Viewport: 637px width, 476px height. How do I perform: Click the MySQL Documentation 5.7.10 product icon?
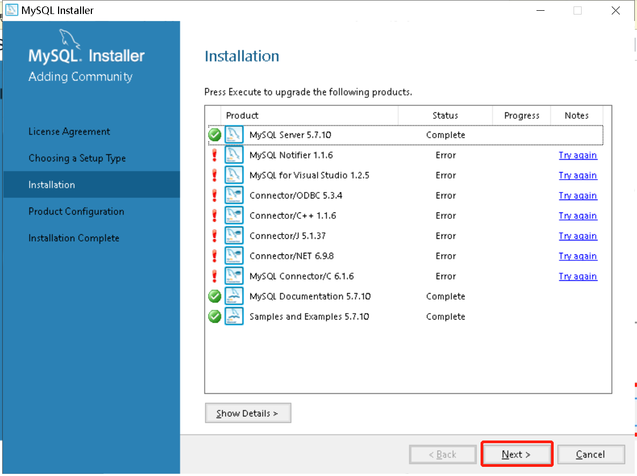(x=234, y=296)
